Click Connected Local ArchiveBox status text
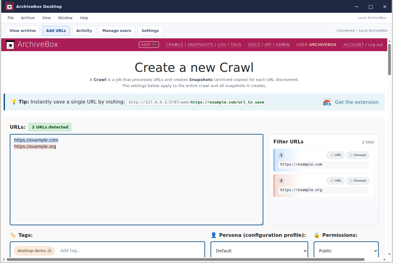The width and height of the screenshot is (393, 263). pos(362,30)
